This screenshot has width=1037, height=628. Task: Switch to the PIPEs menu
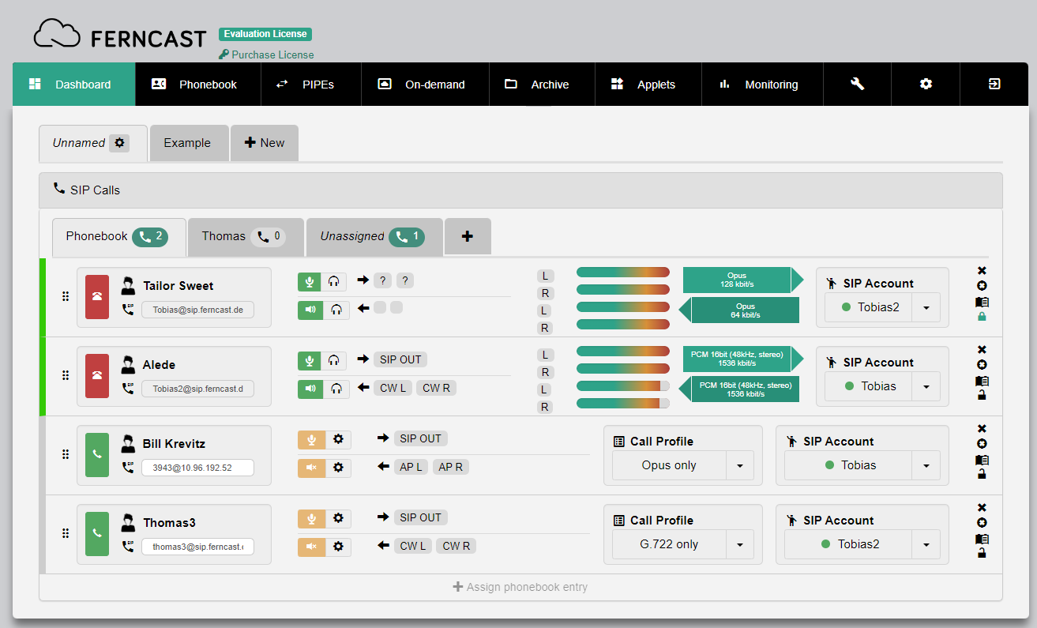coord(310,85)
